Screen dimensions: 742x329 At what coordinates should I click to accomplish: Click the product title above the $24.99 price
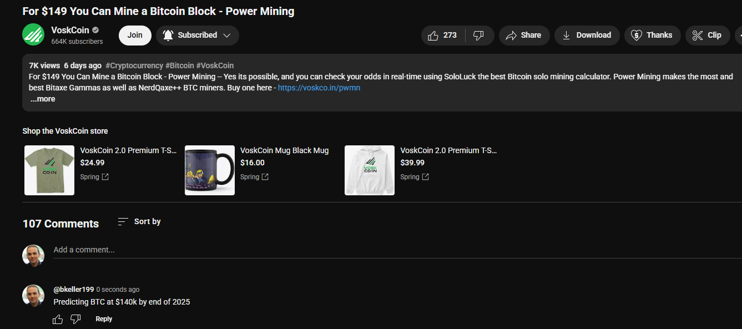tap(129, 150)
